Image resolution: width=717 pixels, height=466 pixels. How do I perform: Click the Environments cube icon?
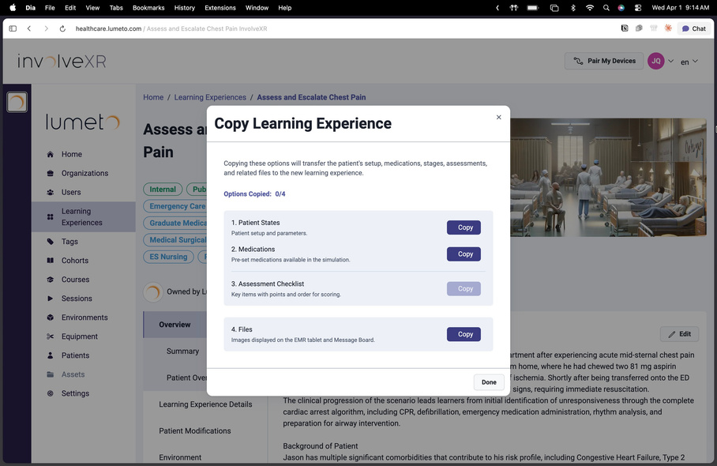point(51,318)
